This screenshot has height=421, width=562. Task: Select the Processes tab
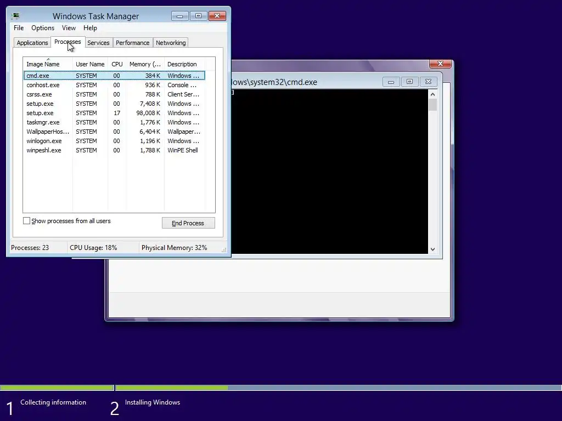click(68, 42)
